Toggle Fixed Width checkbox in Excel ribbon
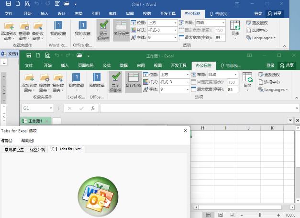The width and height of the screenshot is (300, 218). click(193, 82)
